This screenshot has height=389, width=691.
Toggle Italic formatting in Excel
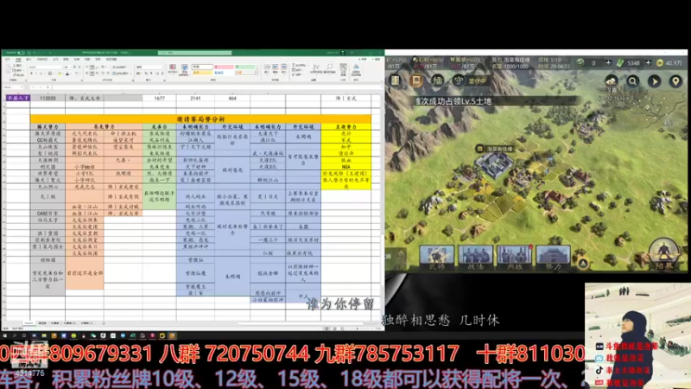36,73
